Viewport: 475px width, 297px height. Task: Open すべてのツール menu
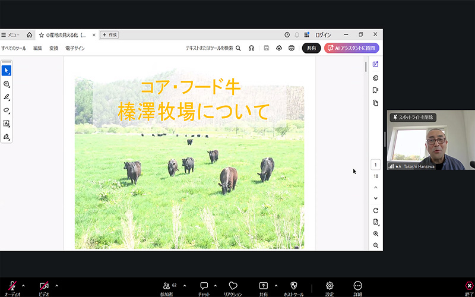pos(14,48)
